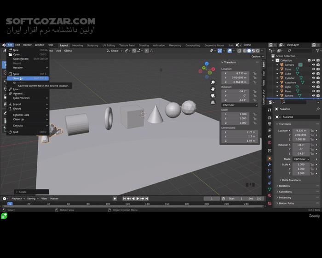Uncheck the Collection exclude checkbox
This screenshot has height=258, width=322.
308,60
